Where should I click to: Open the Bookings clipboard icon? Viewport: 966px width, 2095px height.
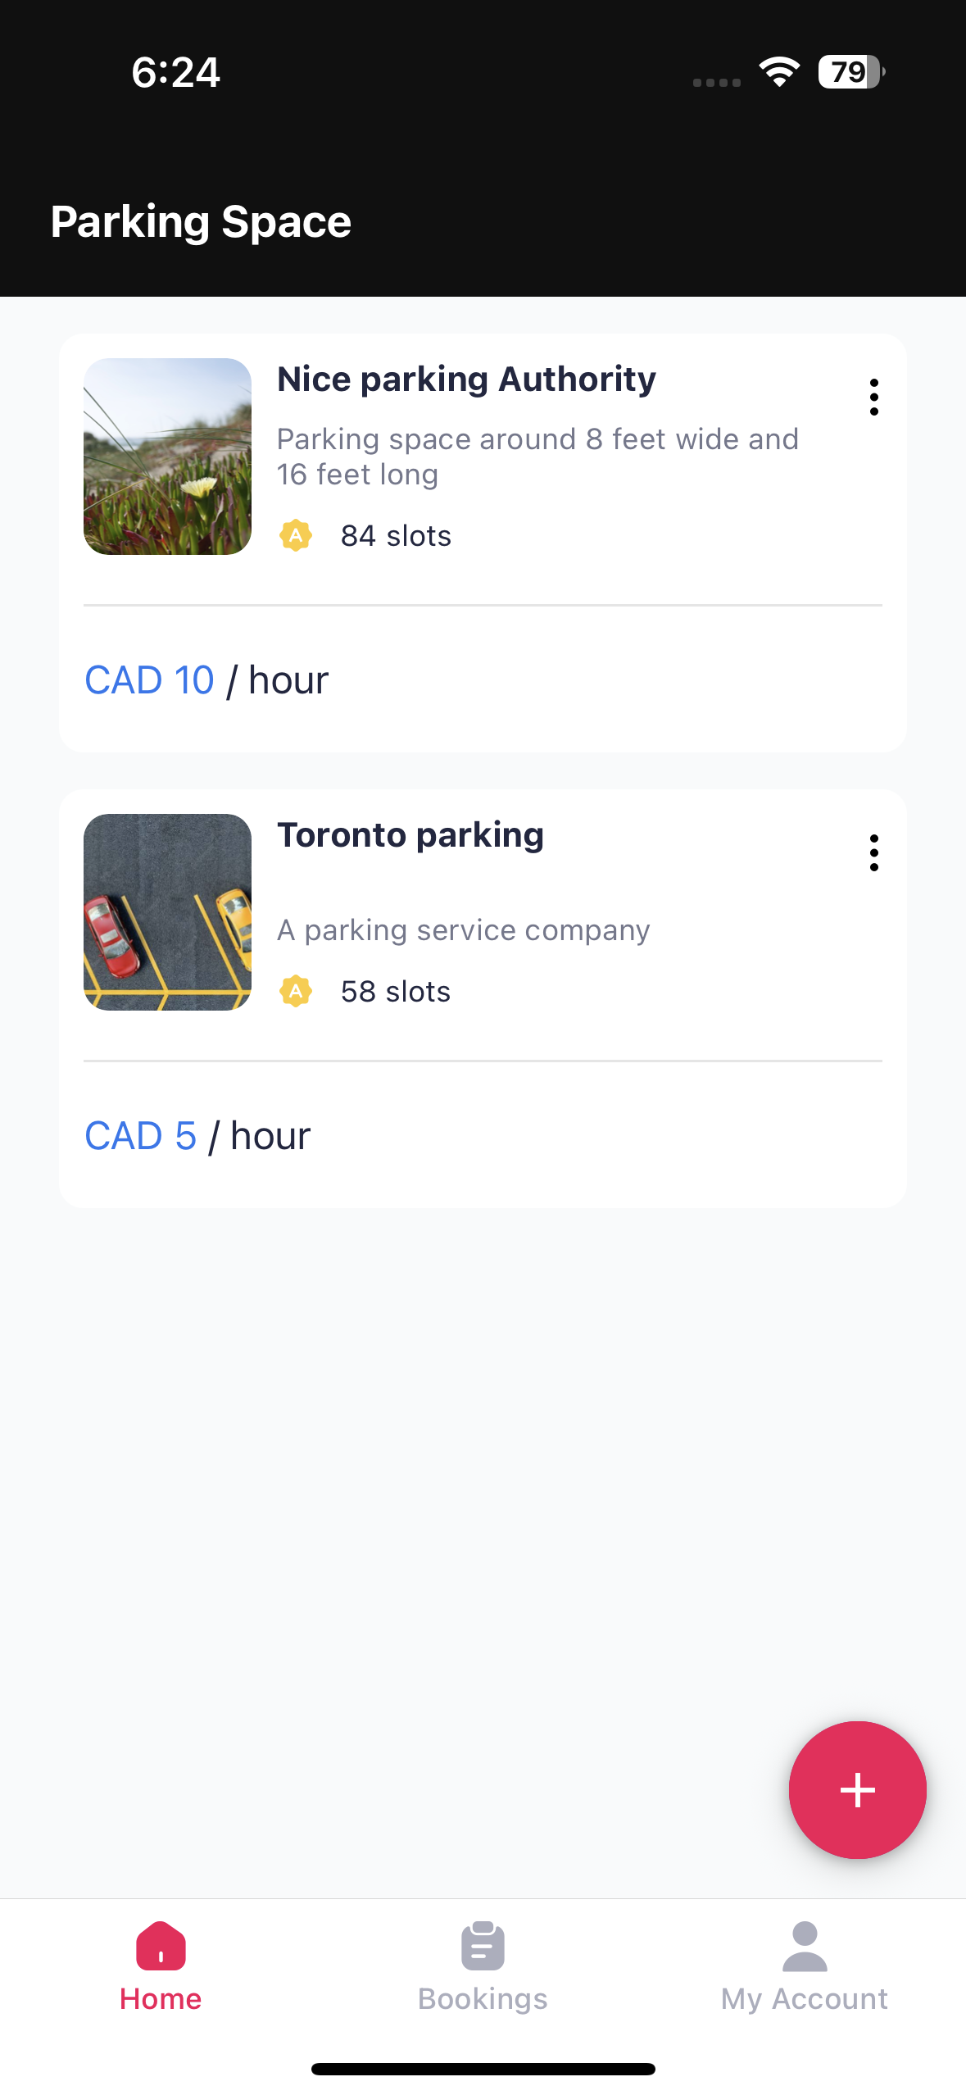[x=483, y=1945]
